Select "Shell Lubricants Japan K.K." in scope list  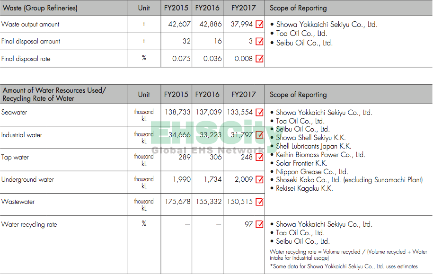[314, 146]
